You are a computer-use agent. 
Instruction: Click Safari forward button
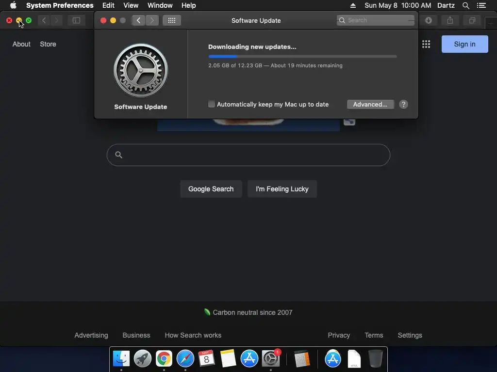click(56, 20)
